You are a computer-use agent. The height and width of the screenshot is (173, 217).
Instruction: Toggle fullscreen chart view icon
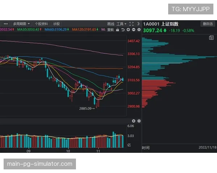pyautogui.click(x=132, y=24)
